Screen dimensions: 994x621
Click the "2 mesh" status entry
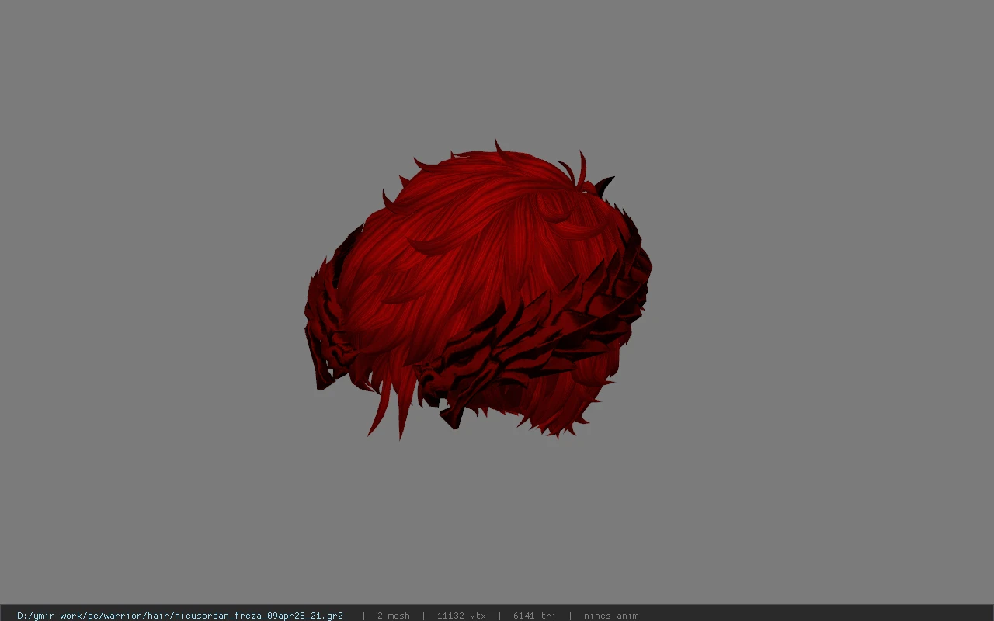393,616
